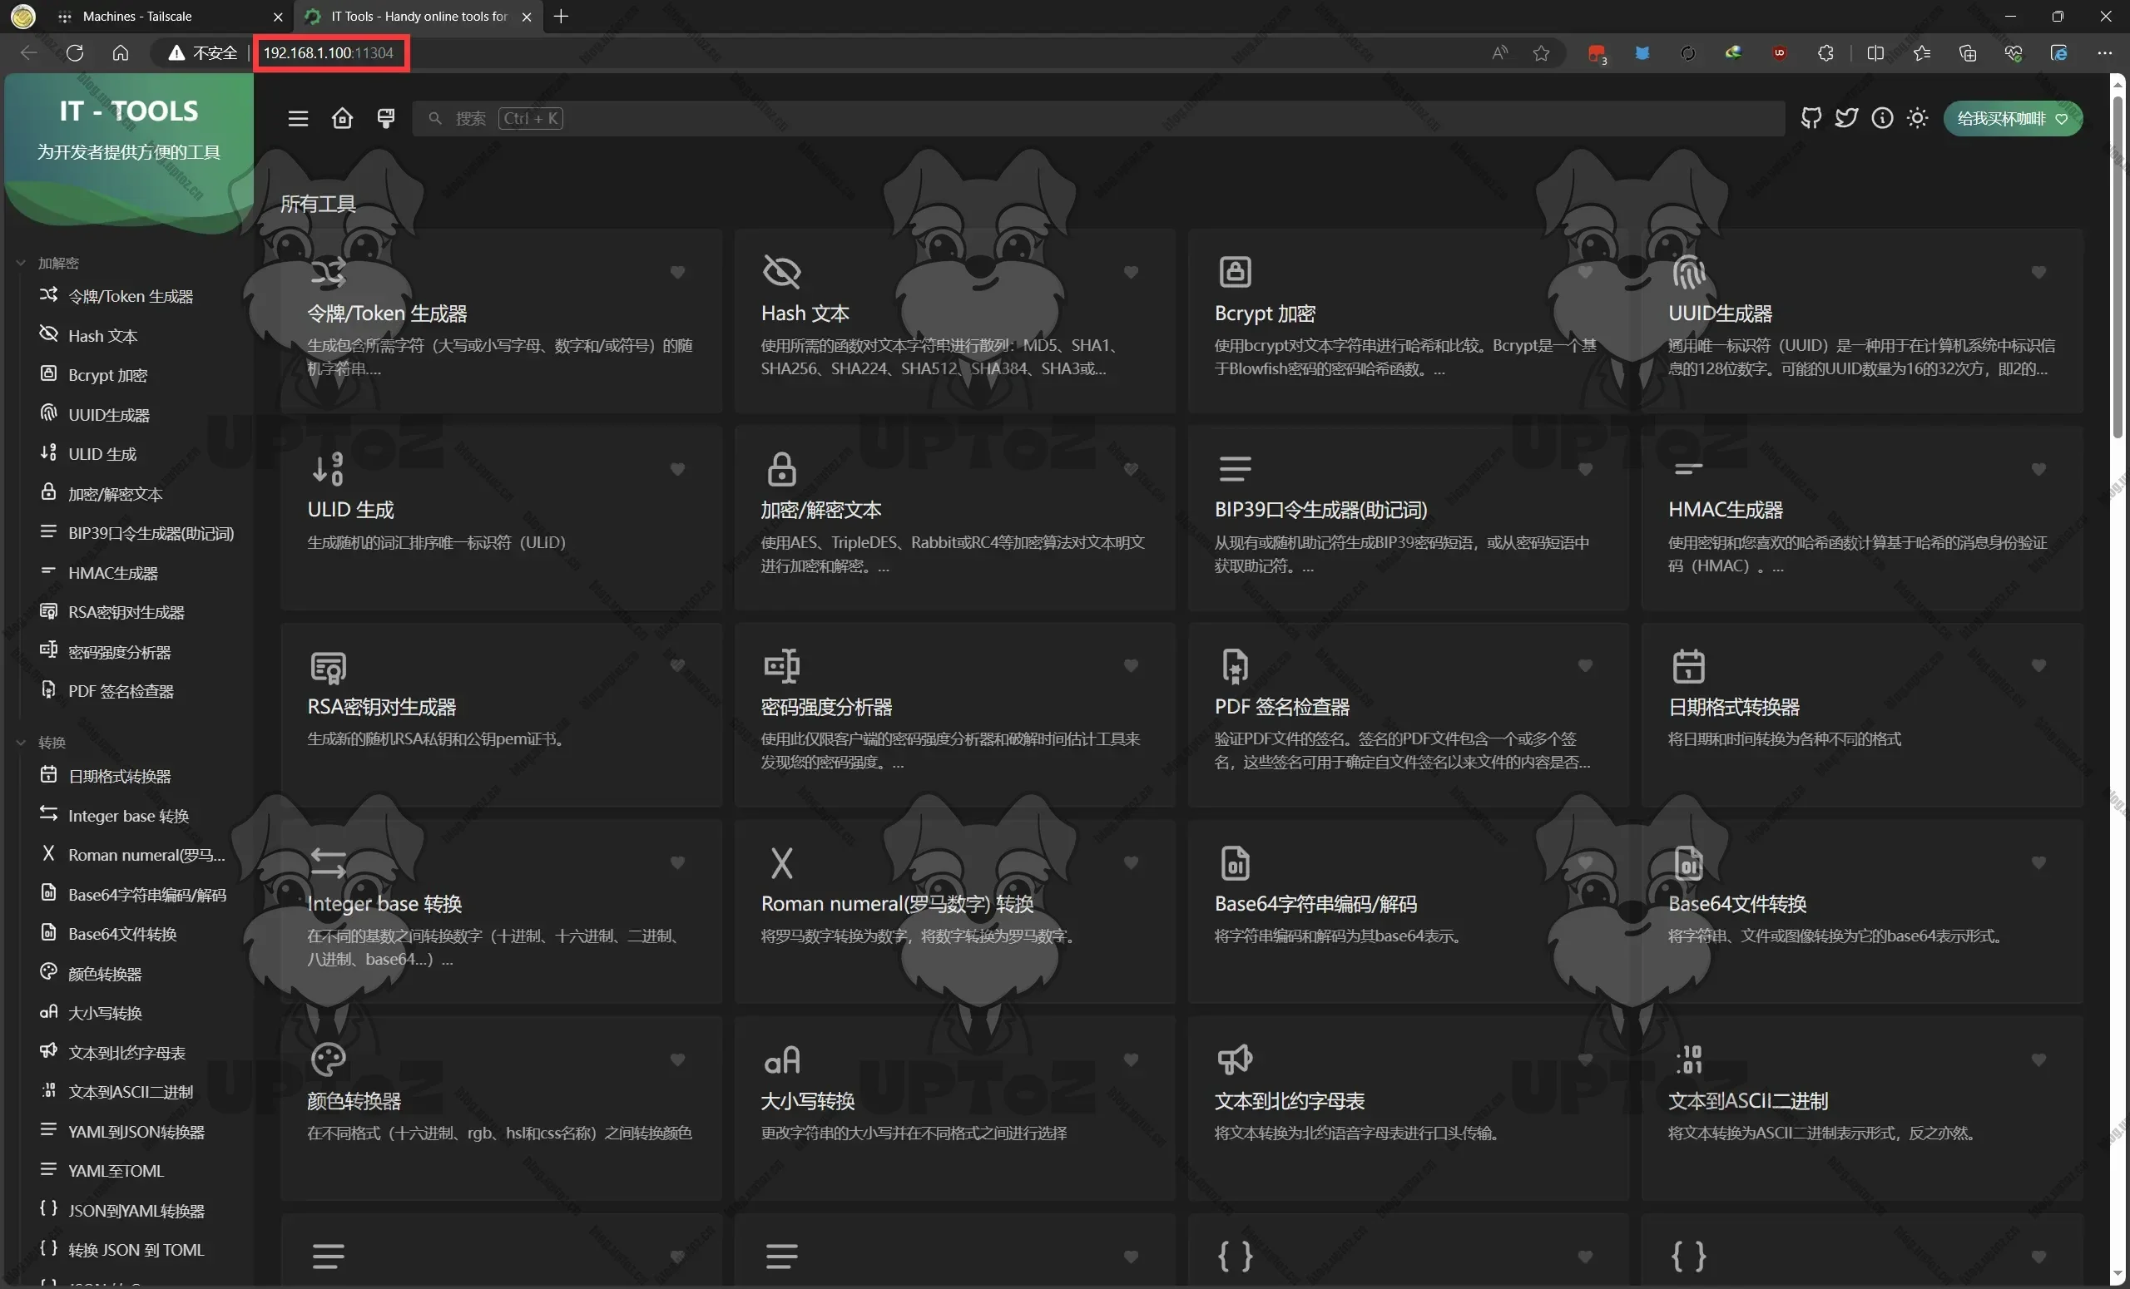Toggle dark mode sun icon

coord(1917,118)
